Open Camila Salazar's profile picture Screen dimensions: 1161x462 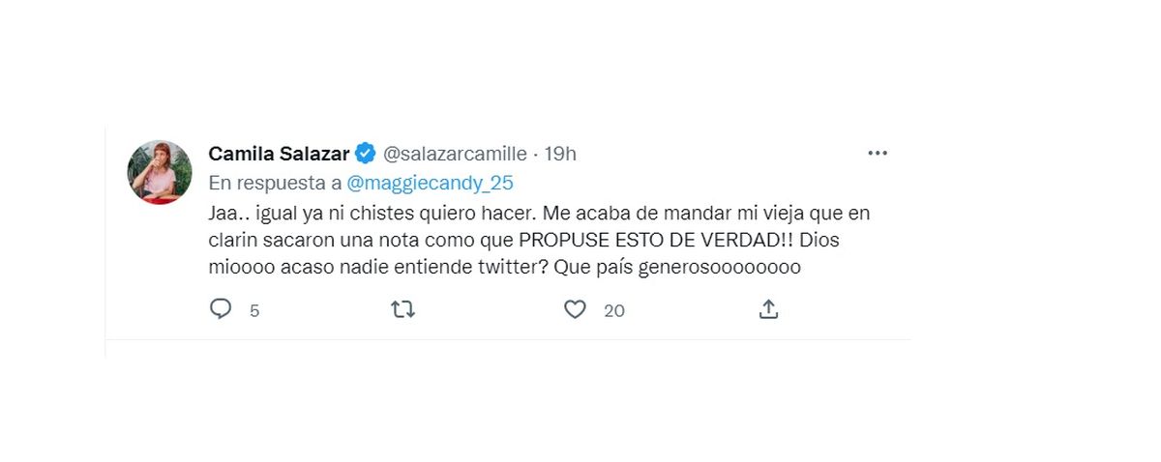[x=160, y=172]
